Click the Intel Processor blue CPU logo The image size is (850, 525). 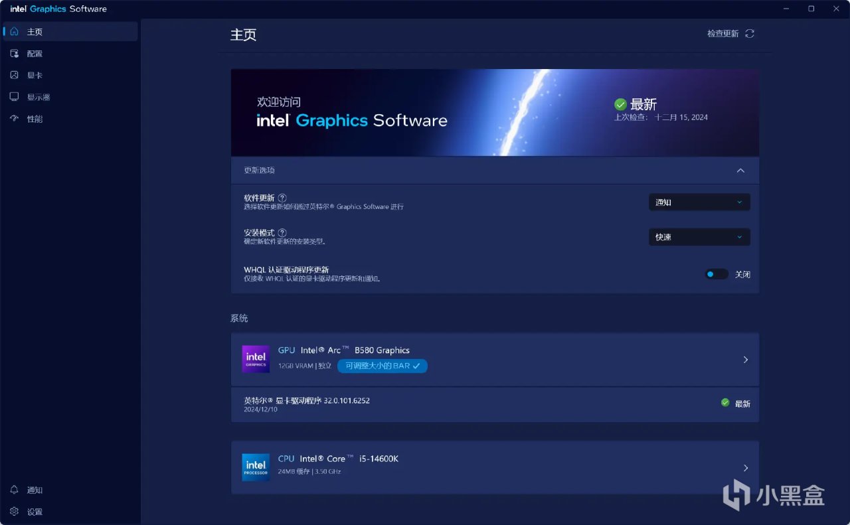(256, 467)
